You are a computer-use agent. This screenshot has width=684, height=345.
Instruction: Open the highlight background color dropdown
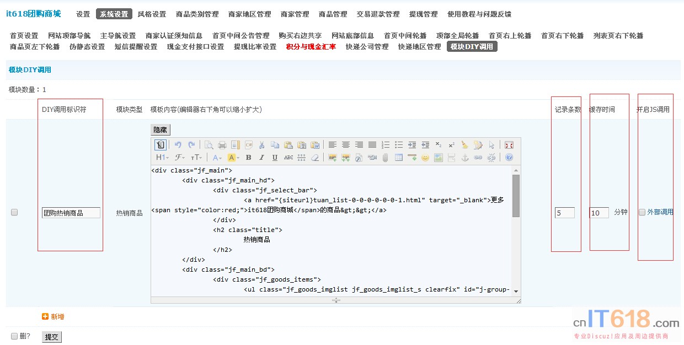pyautogui.click(x=233, y=158)
